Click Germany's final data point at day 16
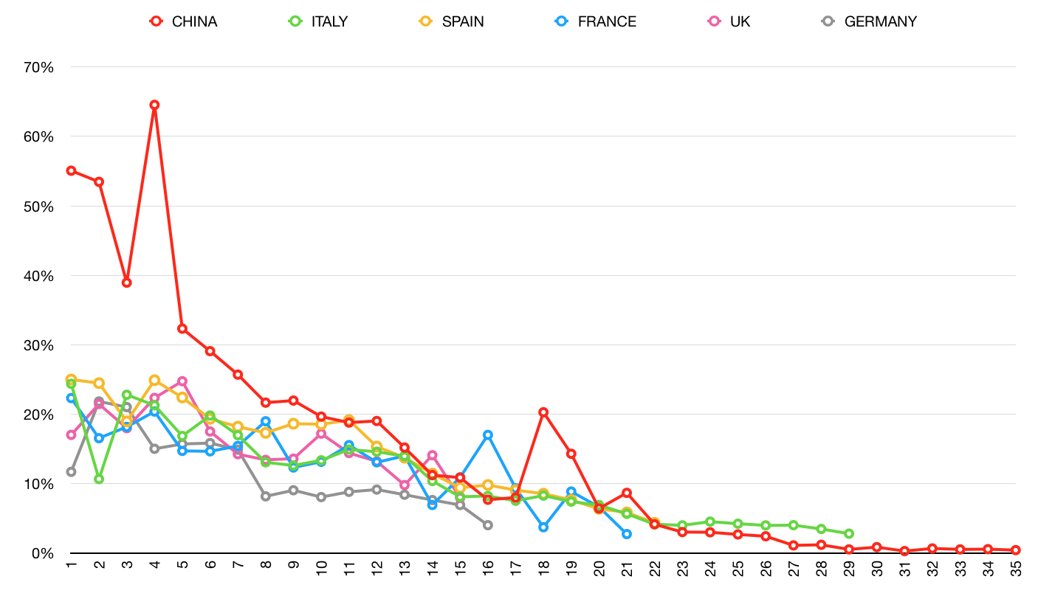This screenshot has width=1038, height=596. [x=488, y=525]
